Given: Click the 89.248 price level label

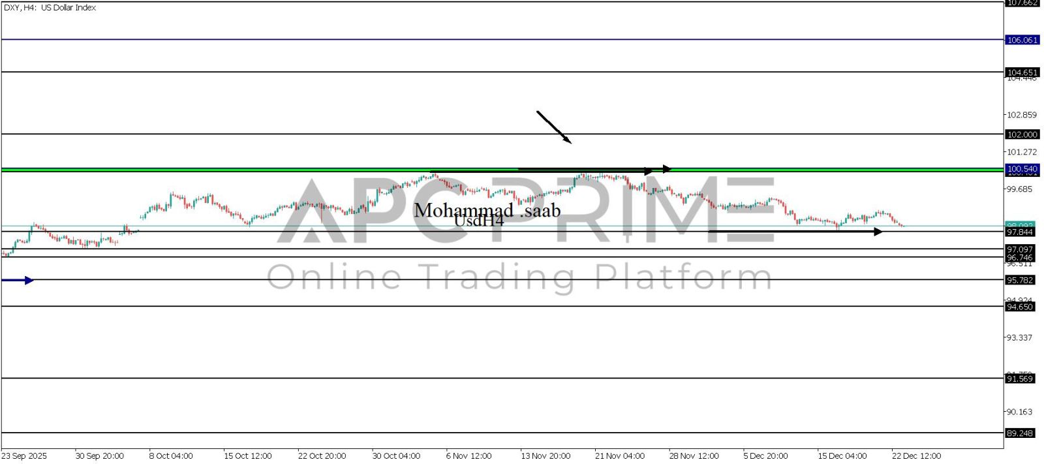Looking at the screenshot, I should [x=1020, y=433].
